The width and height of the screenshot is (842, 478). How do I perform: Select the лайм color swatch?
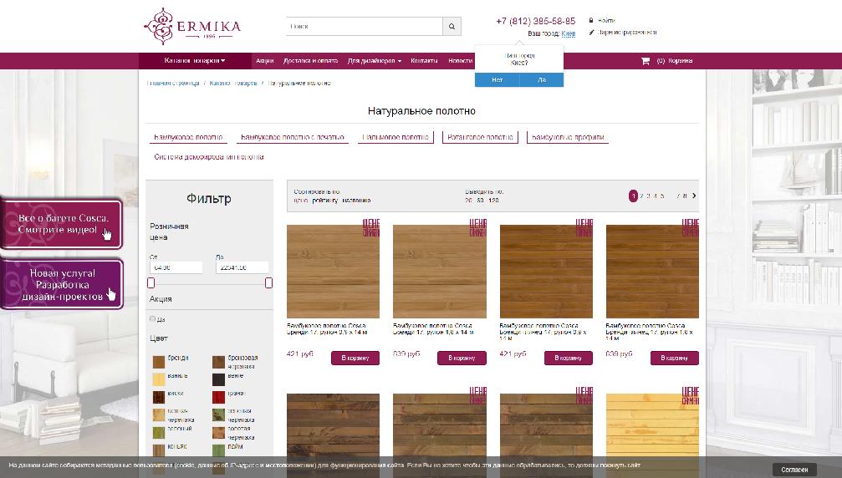[218, 450]
